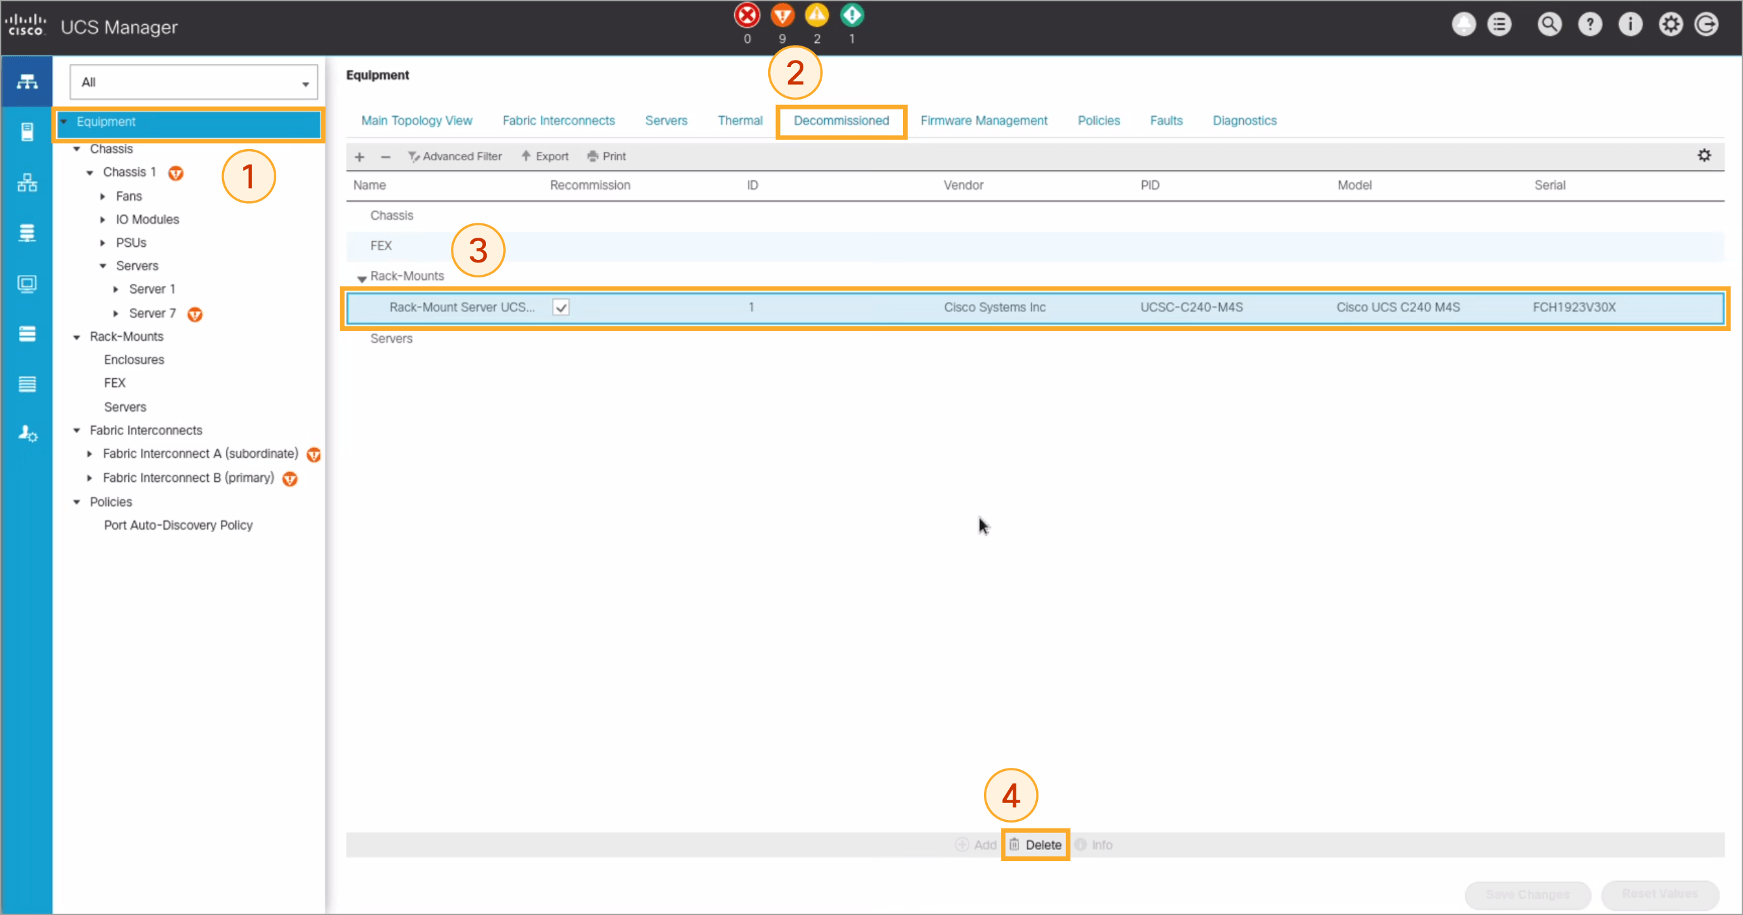Open the help question mark icon

click(1589, 25)
